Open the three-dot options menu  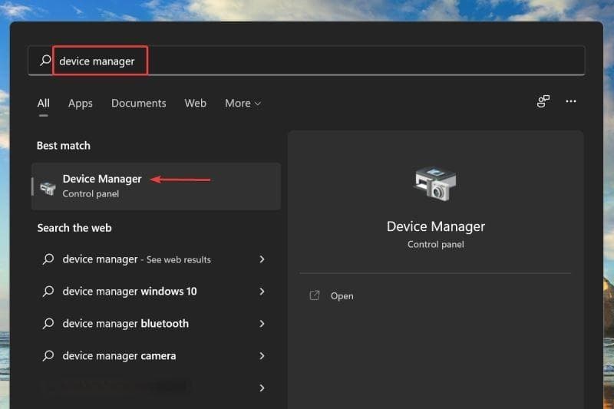(571, 101)
